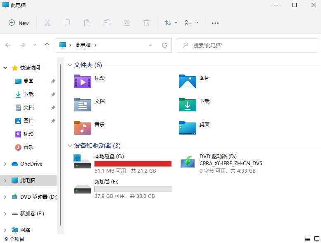Click the red C: drive capacity bar
Image resolution: width=321 pixels, height=243 pixels.
coord(133,164)
